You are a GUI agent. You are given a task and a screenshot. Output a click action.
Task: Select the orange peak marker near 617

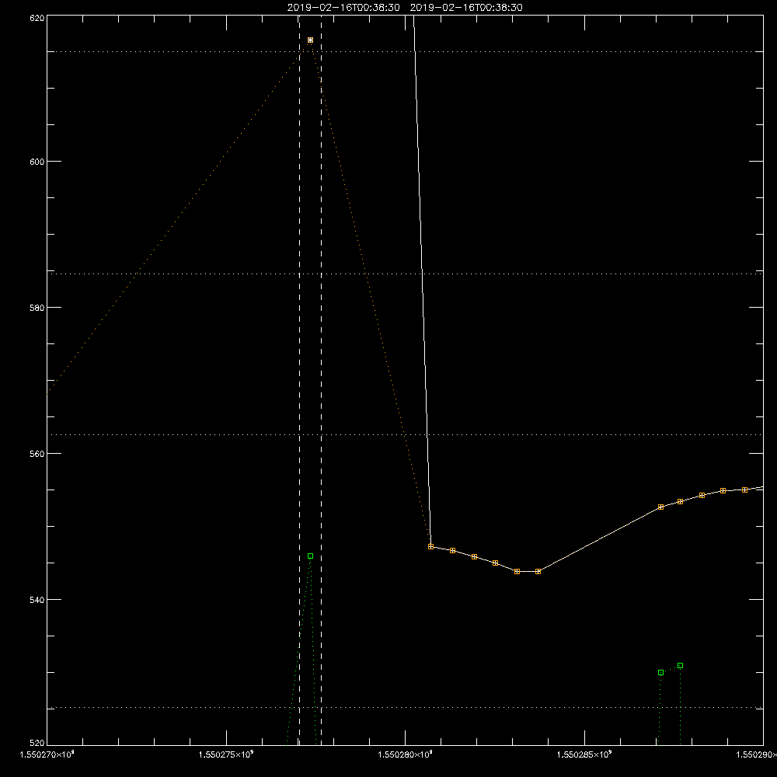point(310,40)
